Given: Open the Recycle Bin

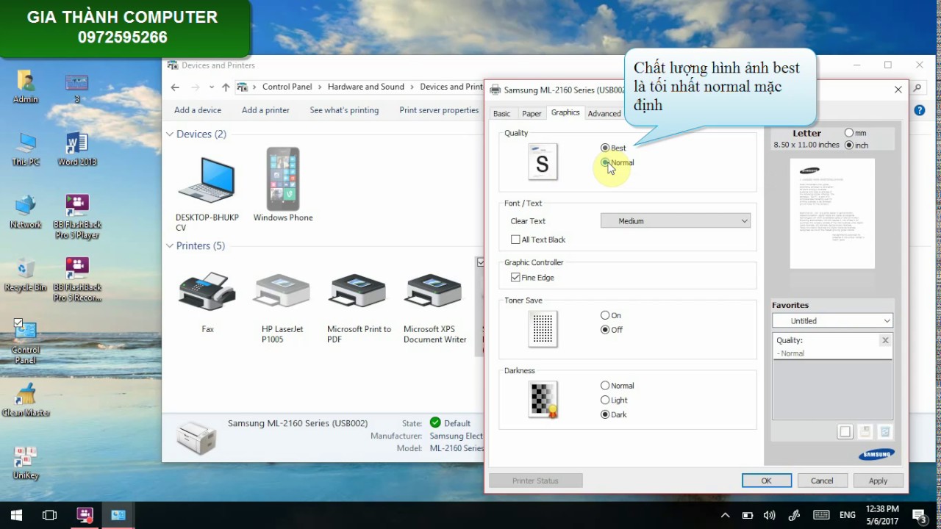Looking at the screenshot, I should 26,275.
